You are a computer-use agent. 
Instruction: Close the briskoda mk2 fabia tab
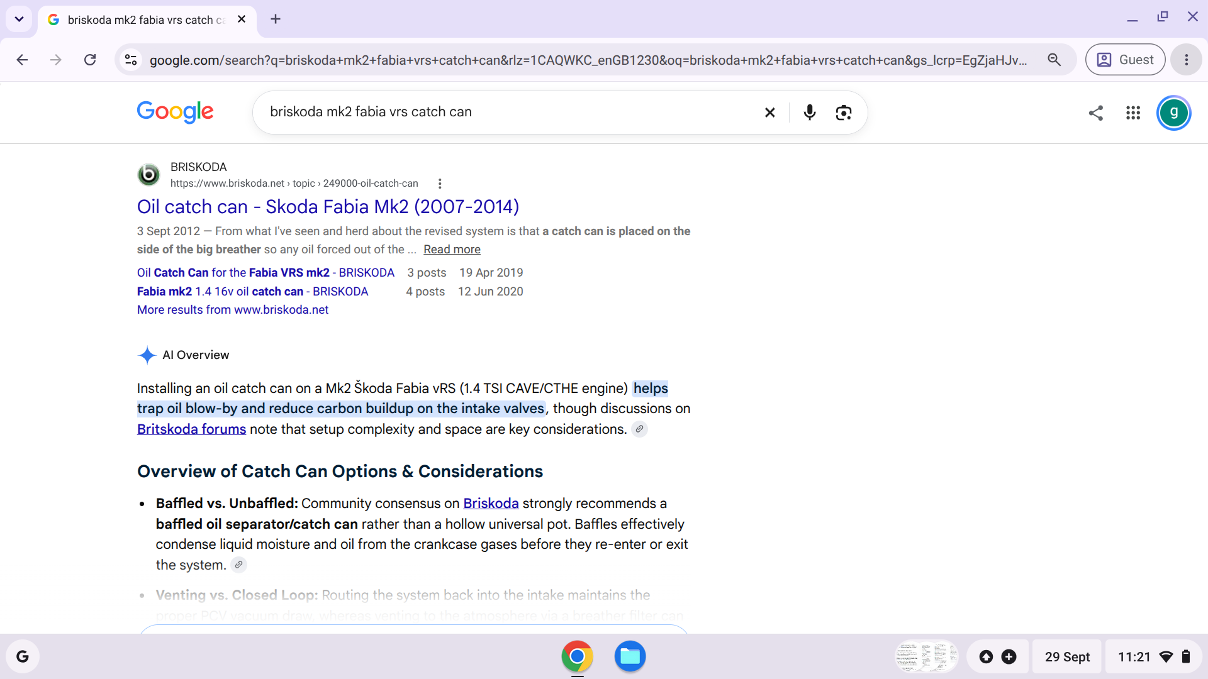pos(242,19)
